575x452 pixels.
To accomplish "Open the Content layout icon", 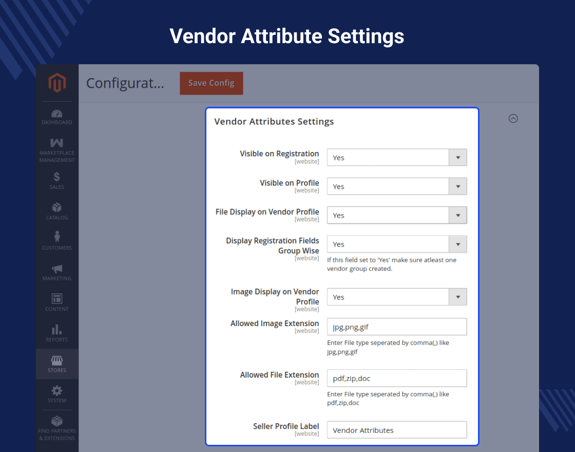I will pyautogui.click(x=57, y=298).
